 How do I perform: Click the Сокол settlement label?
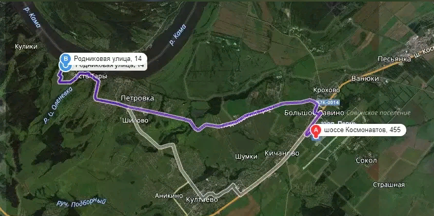366,161
